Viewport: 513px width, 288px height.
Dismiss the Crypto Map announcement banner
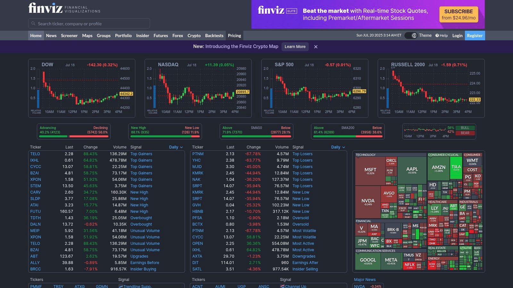[x=316, y=47]
